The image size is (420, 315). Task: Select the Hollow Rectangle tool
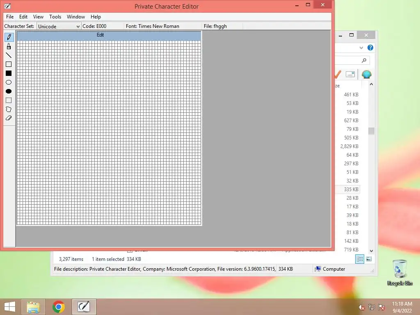(x=9, y=64)
